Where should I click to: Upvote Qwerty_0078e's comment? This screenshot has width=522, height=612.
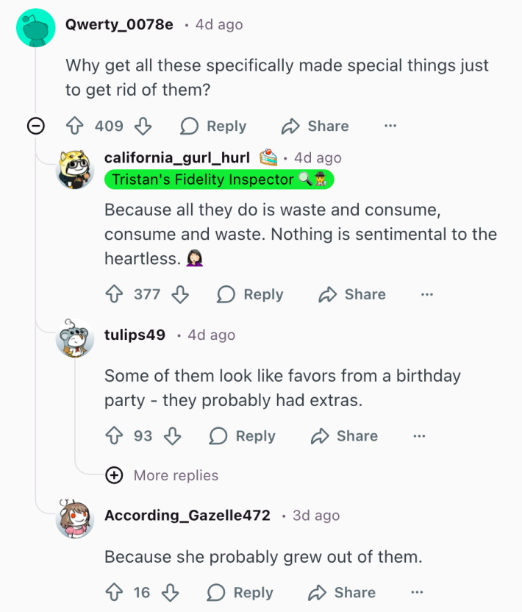click(x=74, y=126)
